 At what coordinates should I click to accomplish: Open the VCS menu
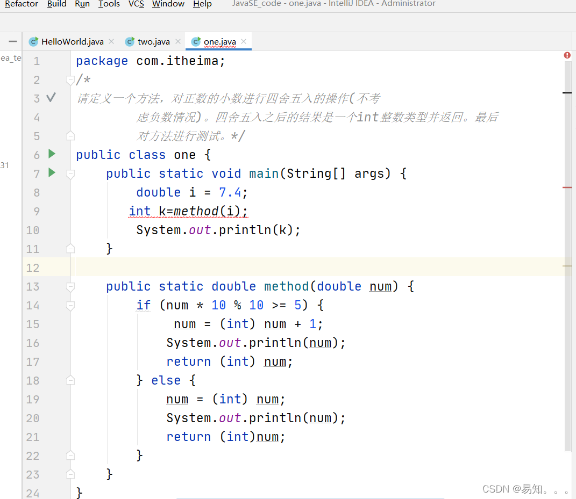coord(136,4)
